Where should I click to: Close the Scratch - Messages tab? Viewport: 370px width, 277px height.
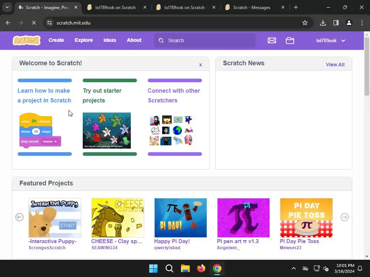click(x=283, y=7)
